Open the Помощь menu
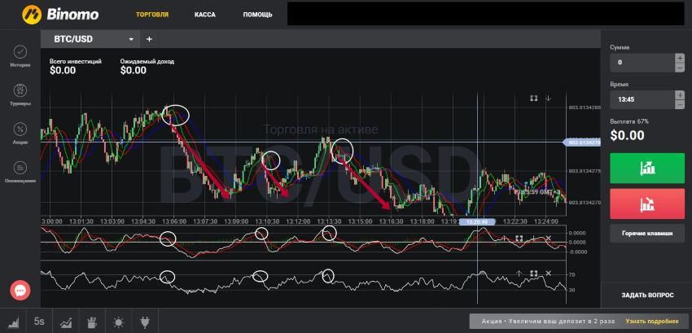 click(x=257, y=15)
